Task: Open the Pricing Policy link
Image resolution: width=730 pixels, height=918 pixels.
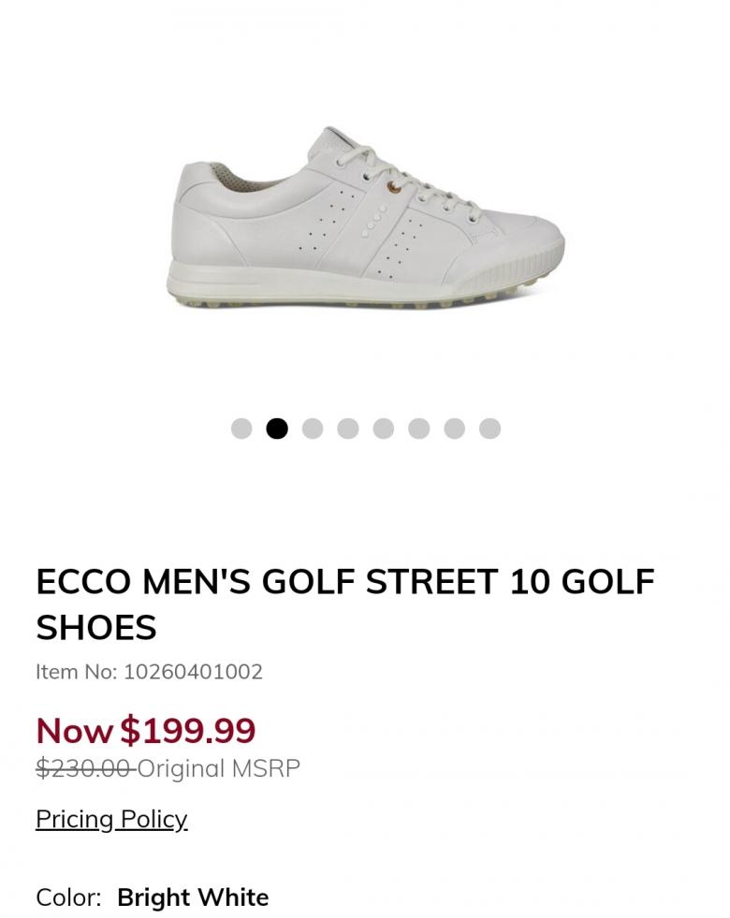Action: (111, 819)
